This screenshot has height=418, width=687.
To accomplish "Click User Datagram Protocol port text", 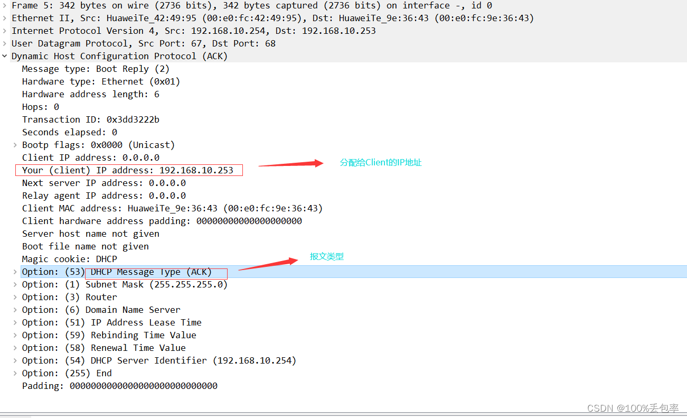I will pyautogui.click(x=144, y=44).
